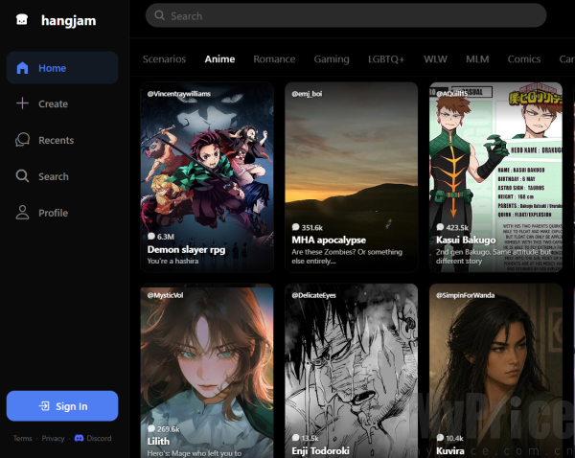Click 'Are these Zombies?' description text
575x458 pixels.
(347, 257)
